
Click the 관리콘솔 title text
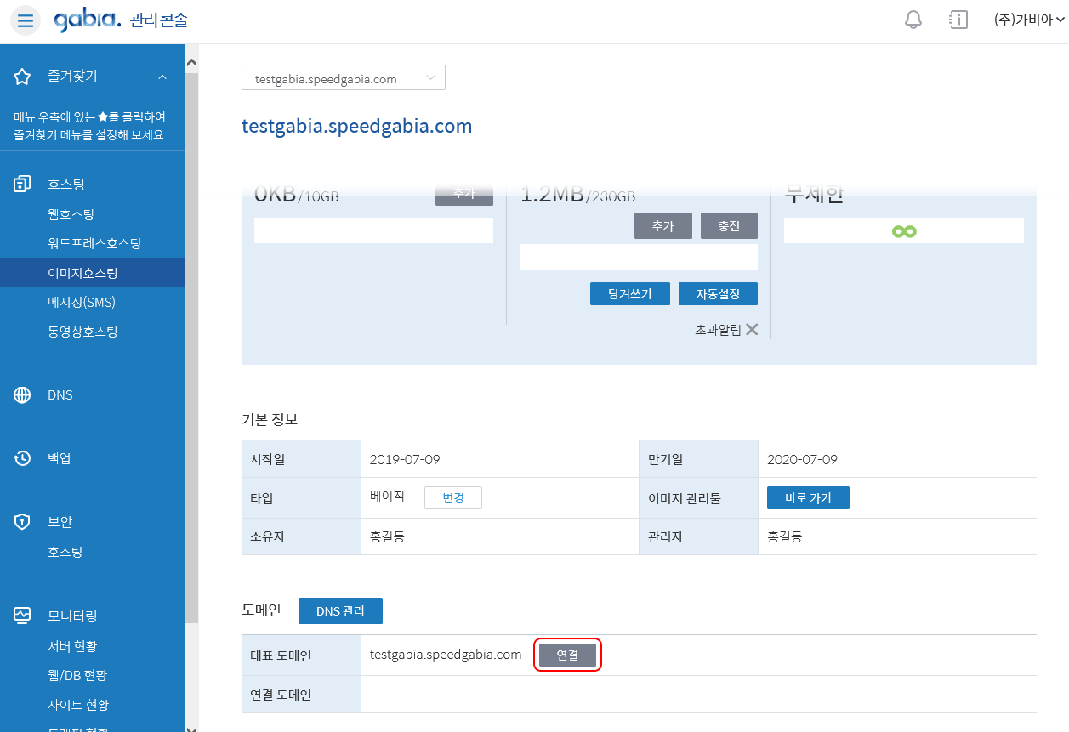159,21
